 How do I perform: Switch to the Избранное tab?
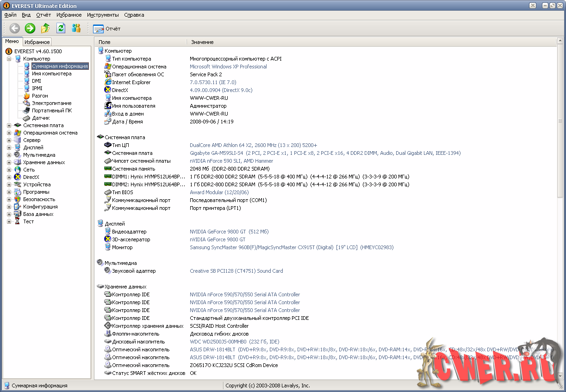point(37,42)
